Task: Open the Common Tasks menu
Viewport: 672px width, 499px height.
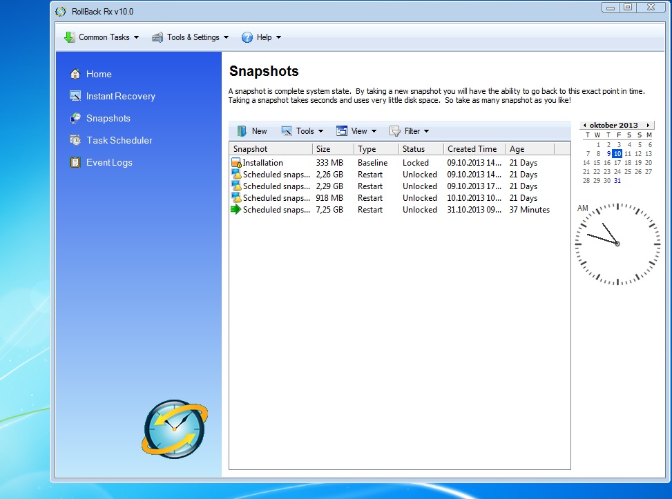Action: pyautogui.click(x=102, y=37)
